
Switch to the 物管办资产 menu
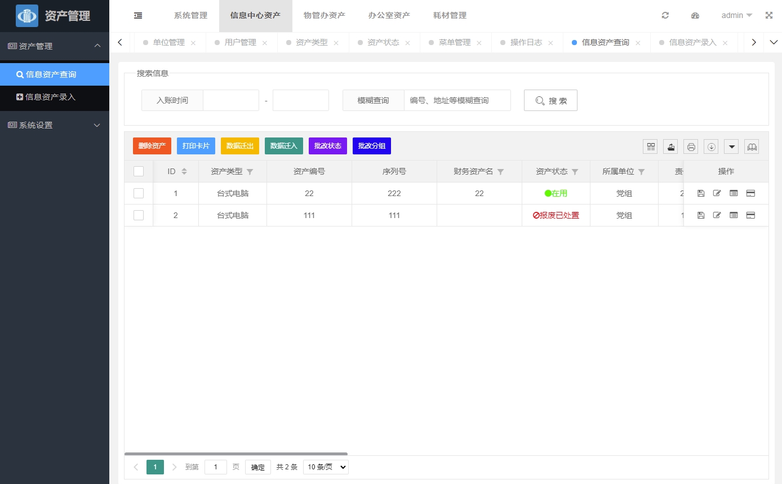pos(324,15)
